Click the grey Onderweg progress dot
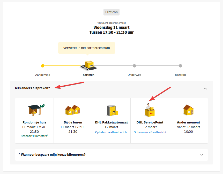The image size is (223, 174). click(x=135, y=66)
